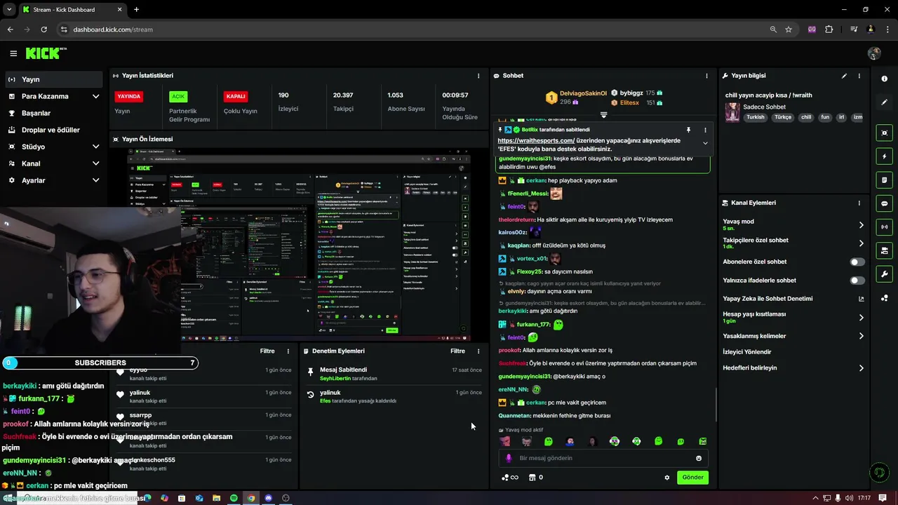Open Filtre in the activity feed panel
This screenshot has height=505, width=898.
(x=267, y=351)
